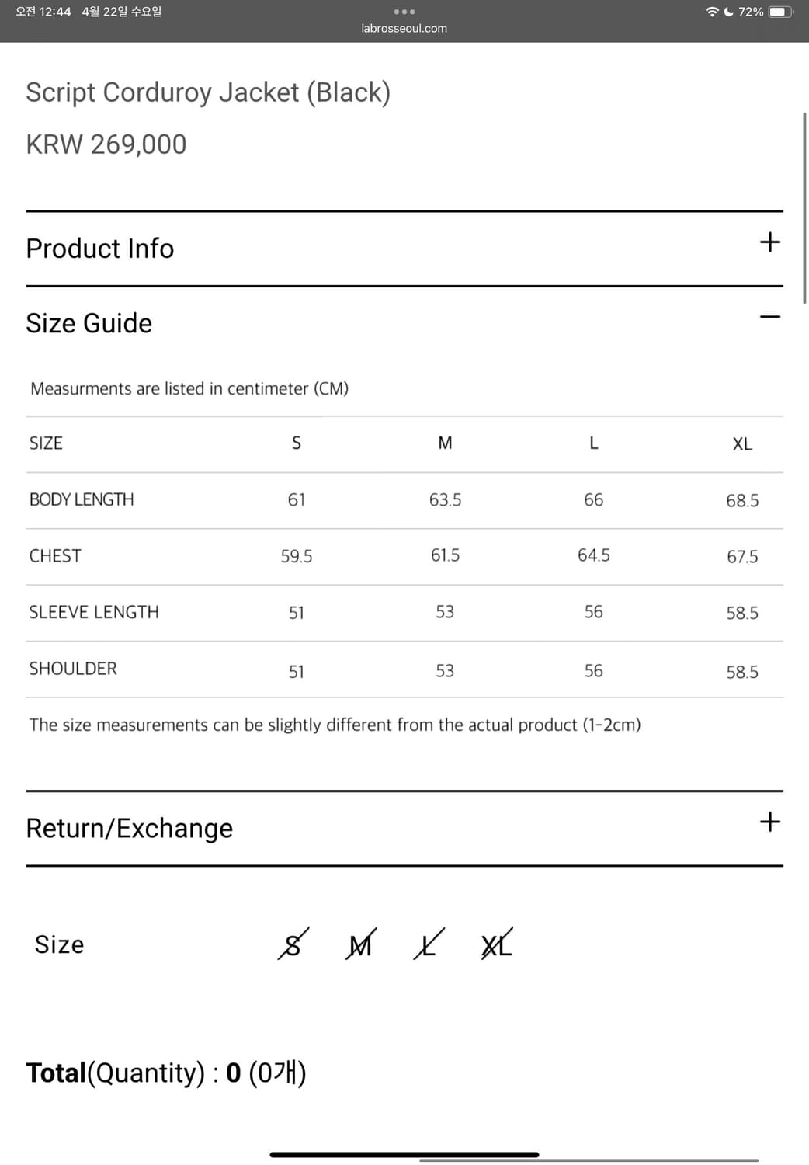Tap the Do Not Disturb moon icon
Screen dimensions: 809x1165
click(728, 12)
